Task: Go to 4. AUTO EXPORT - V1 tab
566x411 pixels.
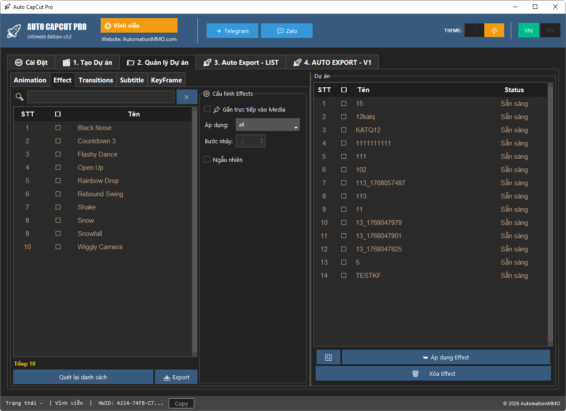Action: point(332,62)
